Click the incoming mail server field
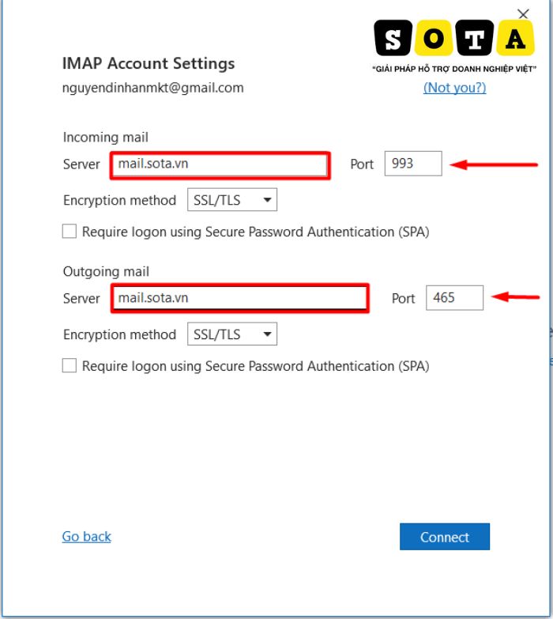553x619 pixels. [220, 164]
